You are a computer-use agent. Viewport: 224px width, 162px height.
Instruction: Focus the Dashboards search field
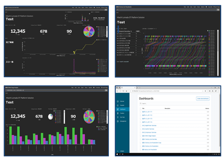[x=174, y=103]
